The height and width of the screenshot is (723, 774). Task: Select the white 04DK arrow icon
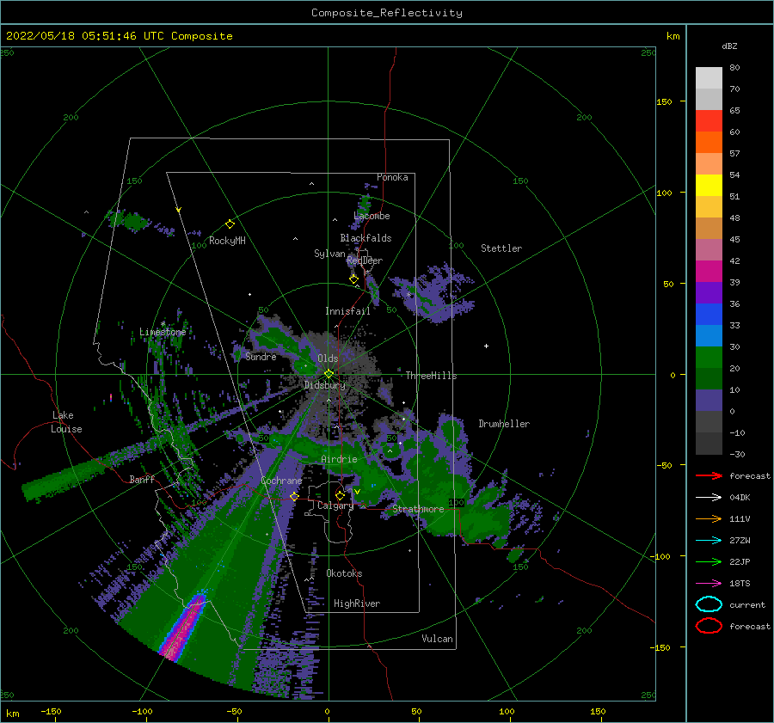tap(709, 497)
